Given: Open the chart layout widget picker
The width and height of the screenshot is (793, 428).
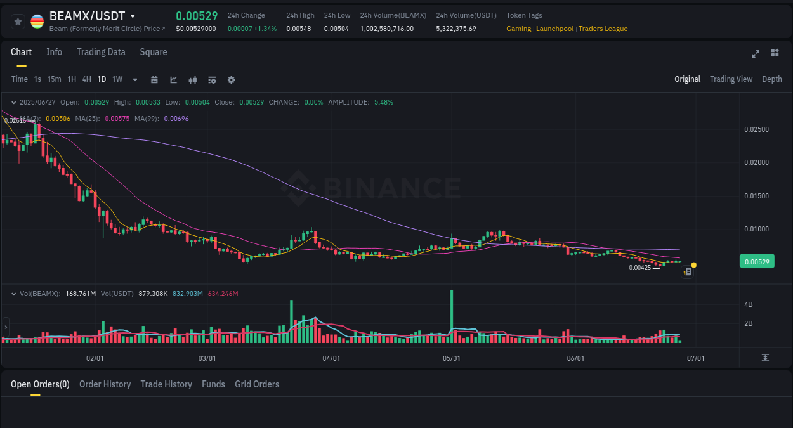Looking at the screenshot, I should (x=775, y=53).
